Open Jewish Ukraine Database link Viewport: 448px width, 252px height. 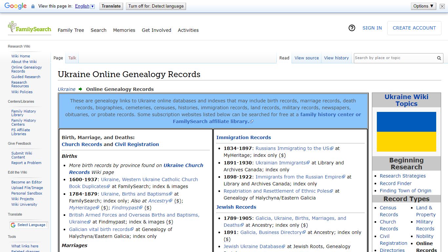(x=255, y=246)
